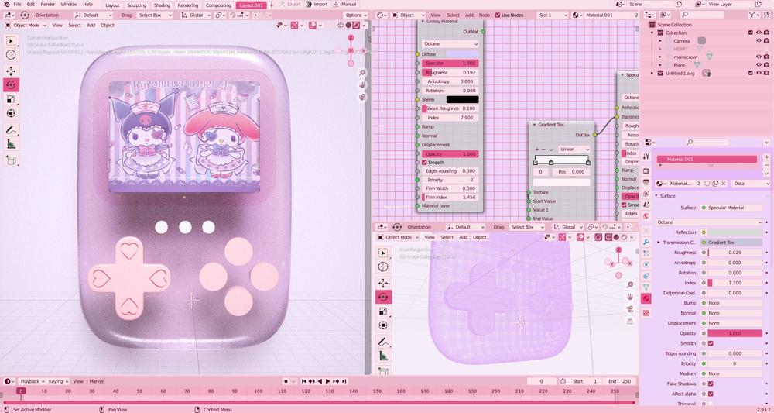The image size is (774, 413).
Task: Open the Node menu in node editor
Action: click(x=485, y=15)
